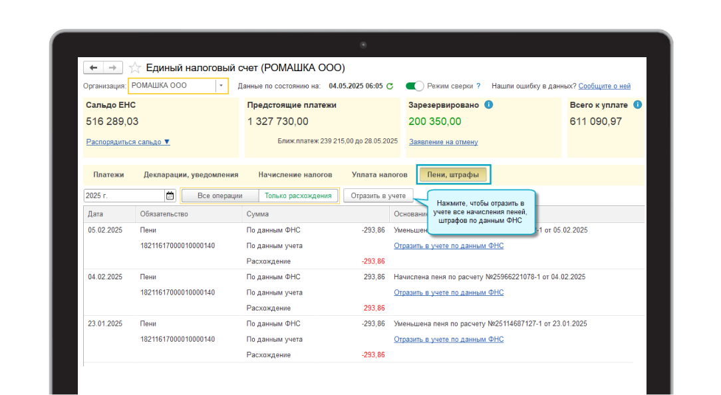Go to the Начисление налогов tab
Image resolution: width=721 pixels, height=395 pixels.
[295, 175]
